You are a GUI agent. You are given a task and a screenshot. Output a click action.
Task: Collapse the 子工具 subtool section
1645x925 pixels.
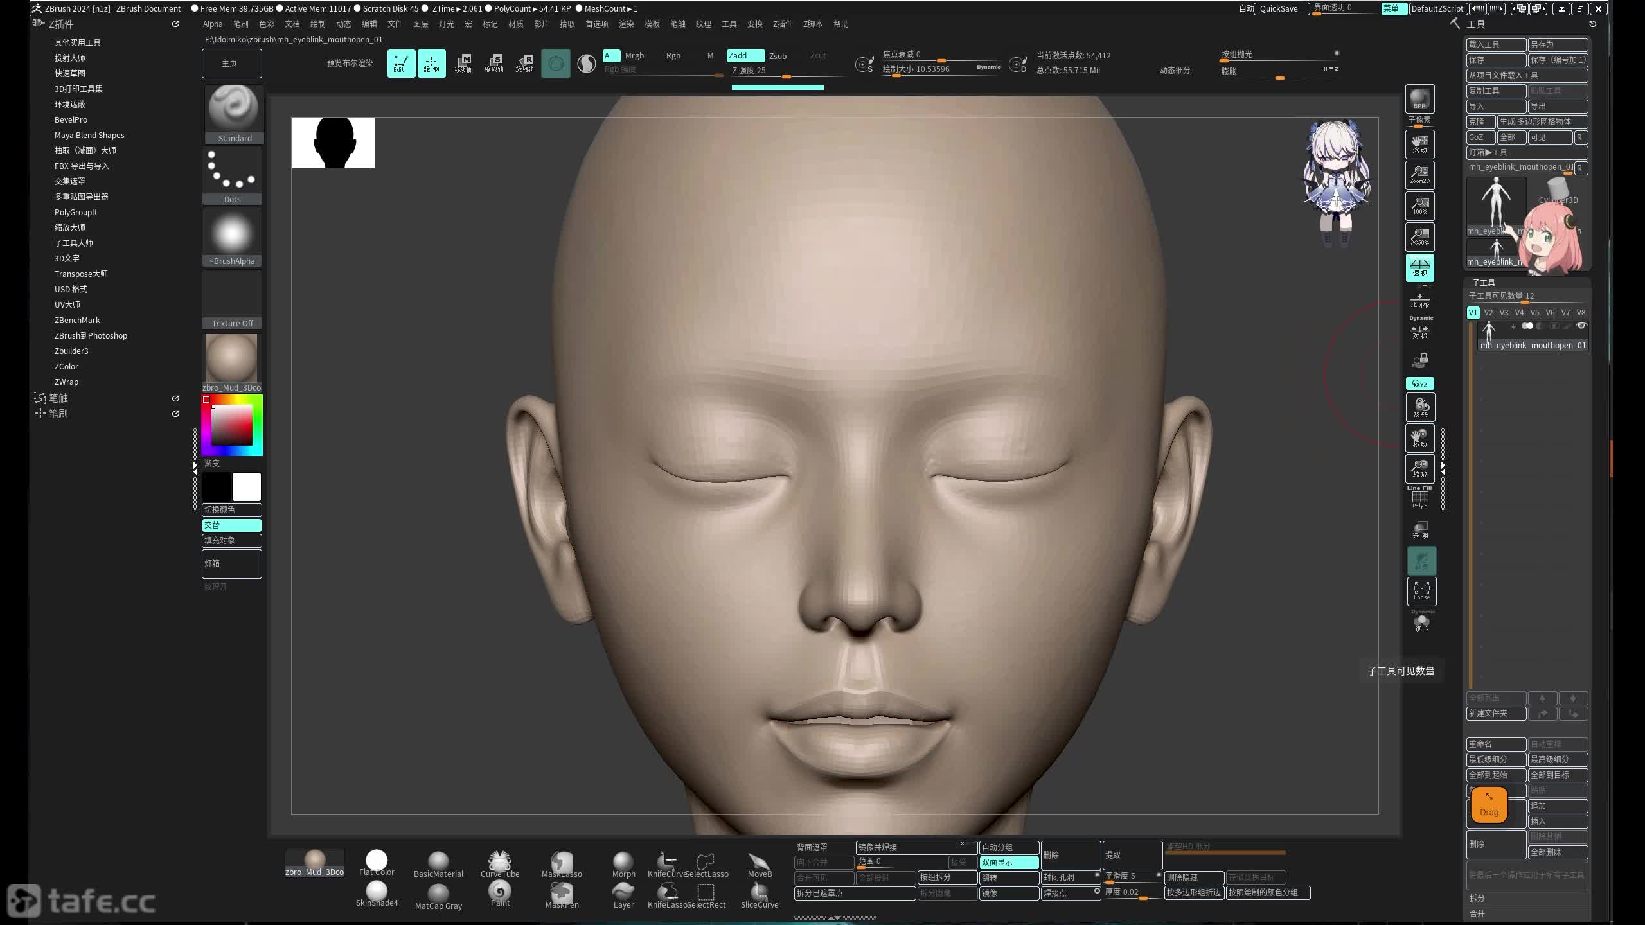click(x=1484, y=283)
